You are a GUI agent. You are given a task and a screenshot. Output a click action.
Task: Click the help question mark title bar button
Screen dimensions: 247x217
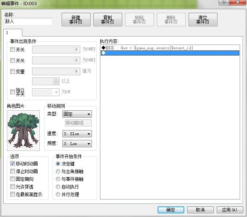click(x=224, y=2)
